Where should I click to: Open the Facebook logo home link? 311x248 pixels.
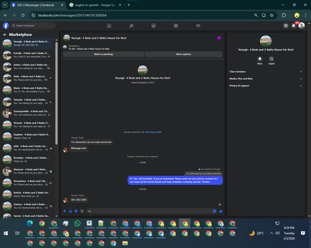point(6,25)
